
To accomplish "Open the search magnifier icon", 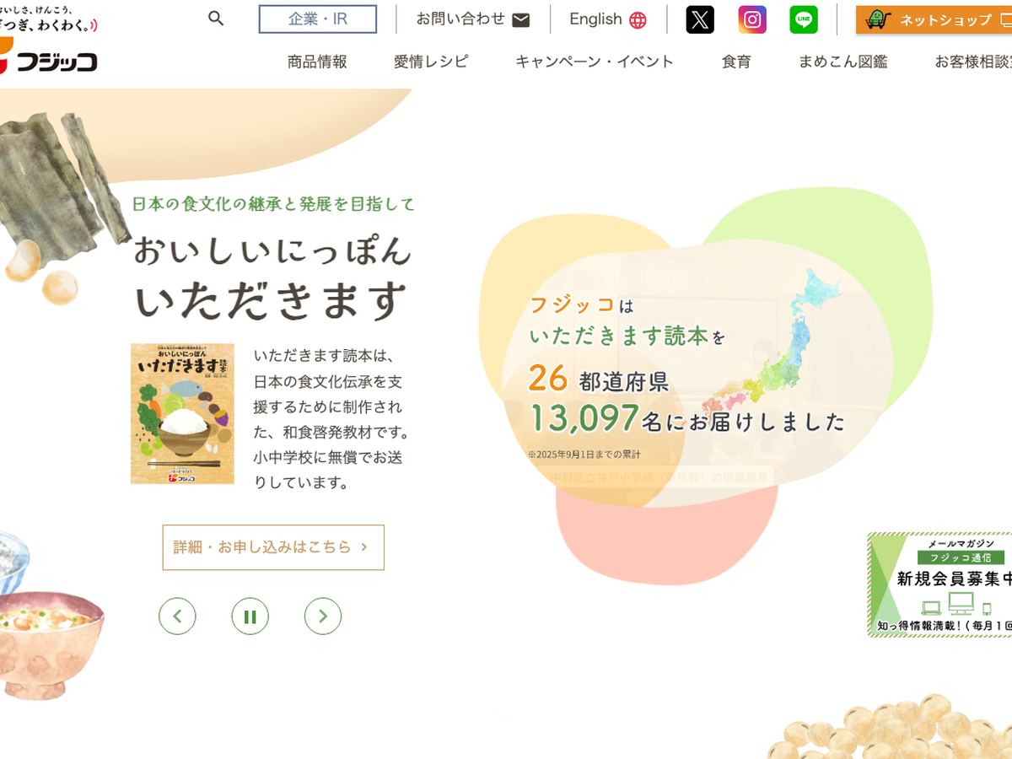I will (x=216, y=19).
